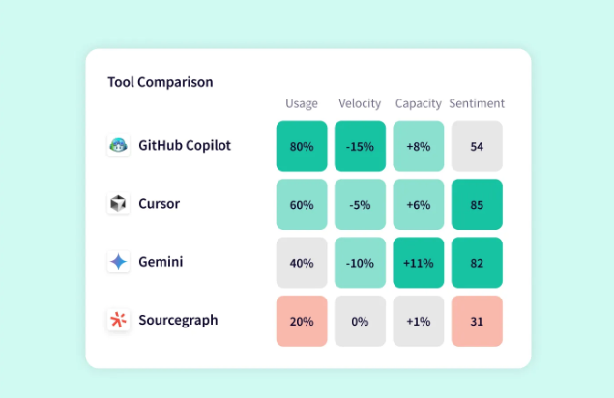Click the GitHub Copilot icon

[118, 146]
